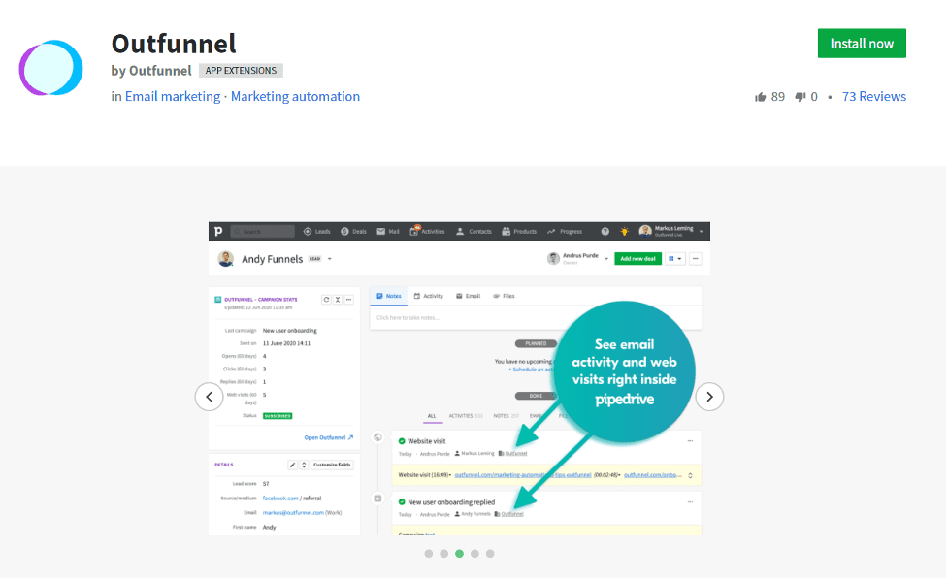Viewport: 948px width, 579px height.
Task: Select the first carousel dot
Action: tap(429, 554)
